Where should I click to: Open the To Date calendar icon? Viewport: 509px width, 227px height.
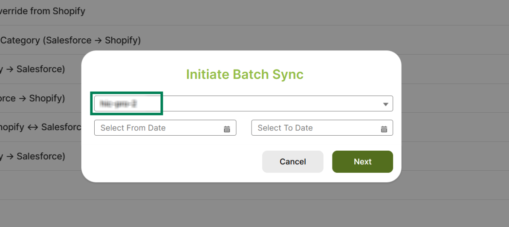coord(384,129)
